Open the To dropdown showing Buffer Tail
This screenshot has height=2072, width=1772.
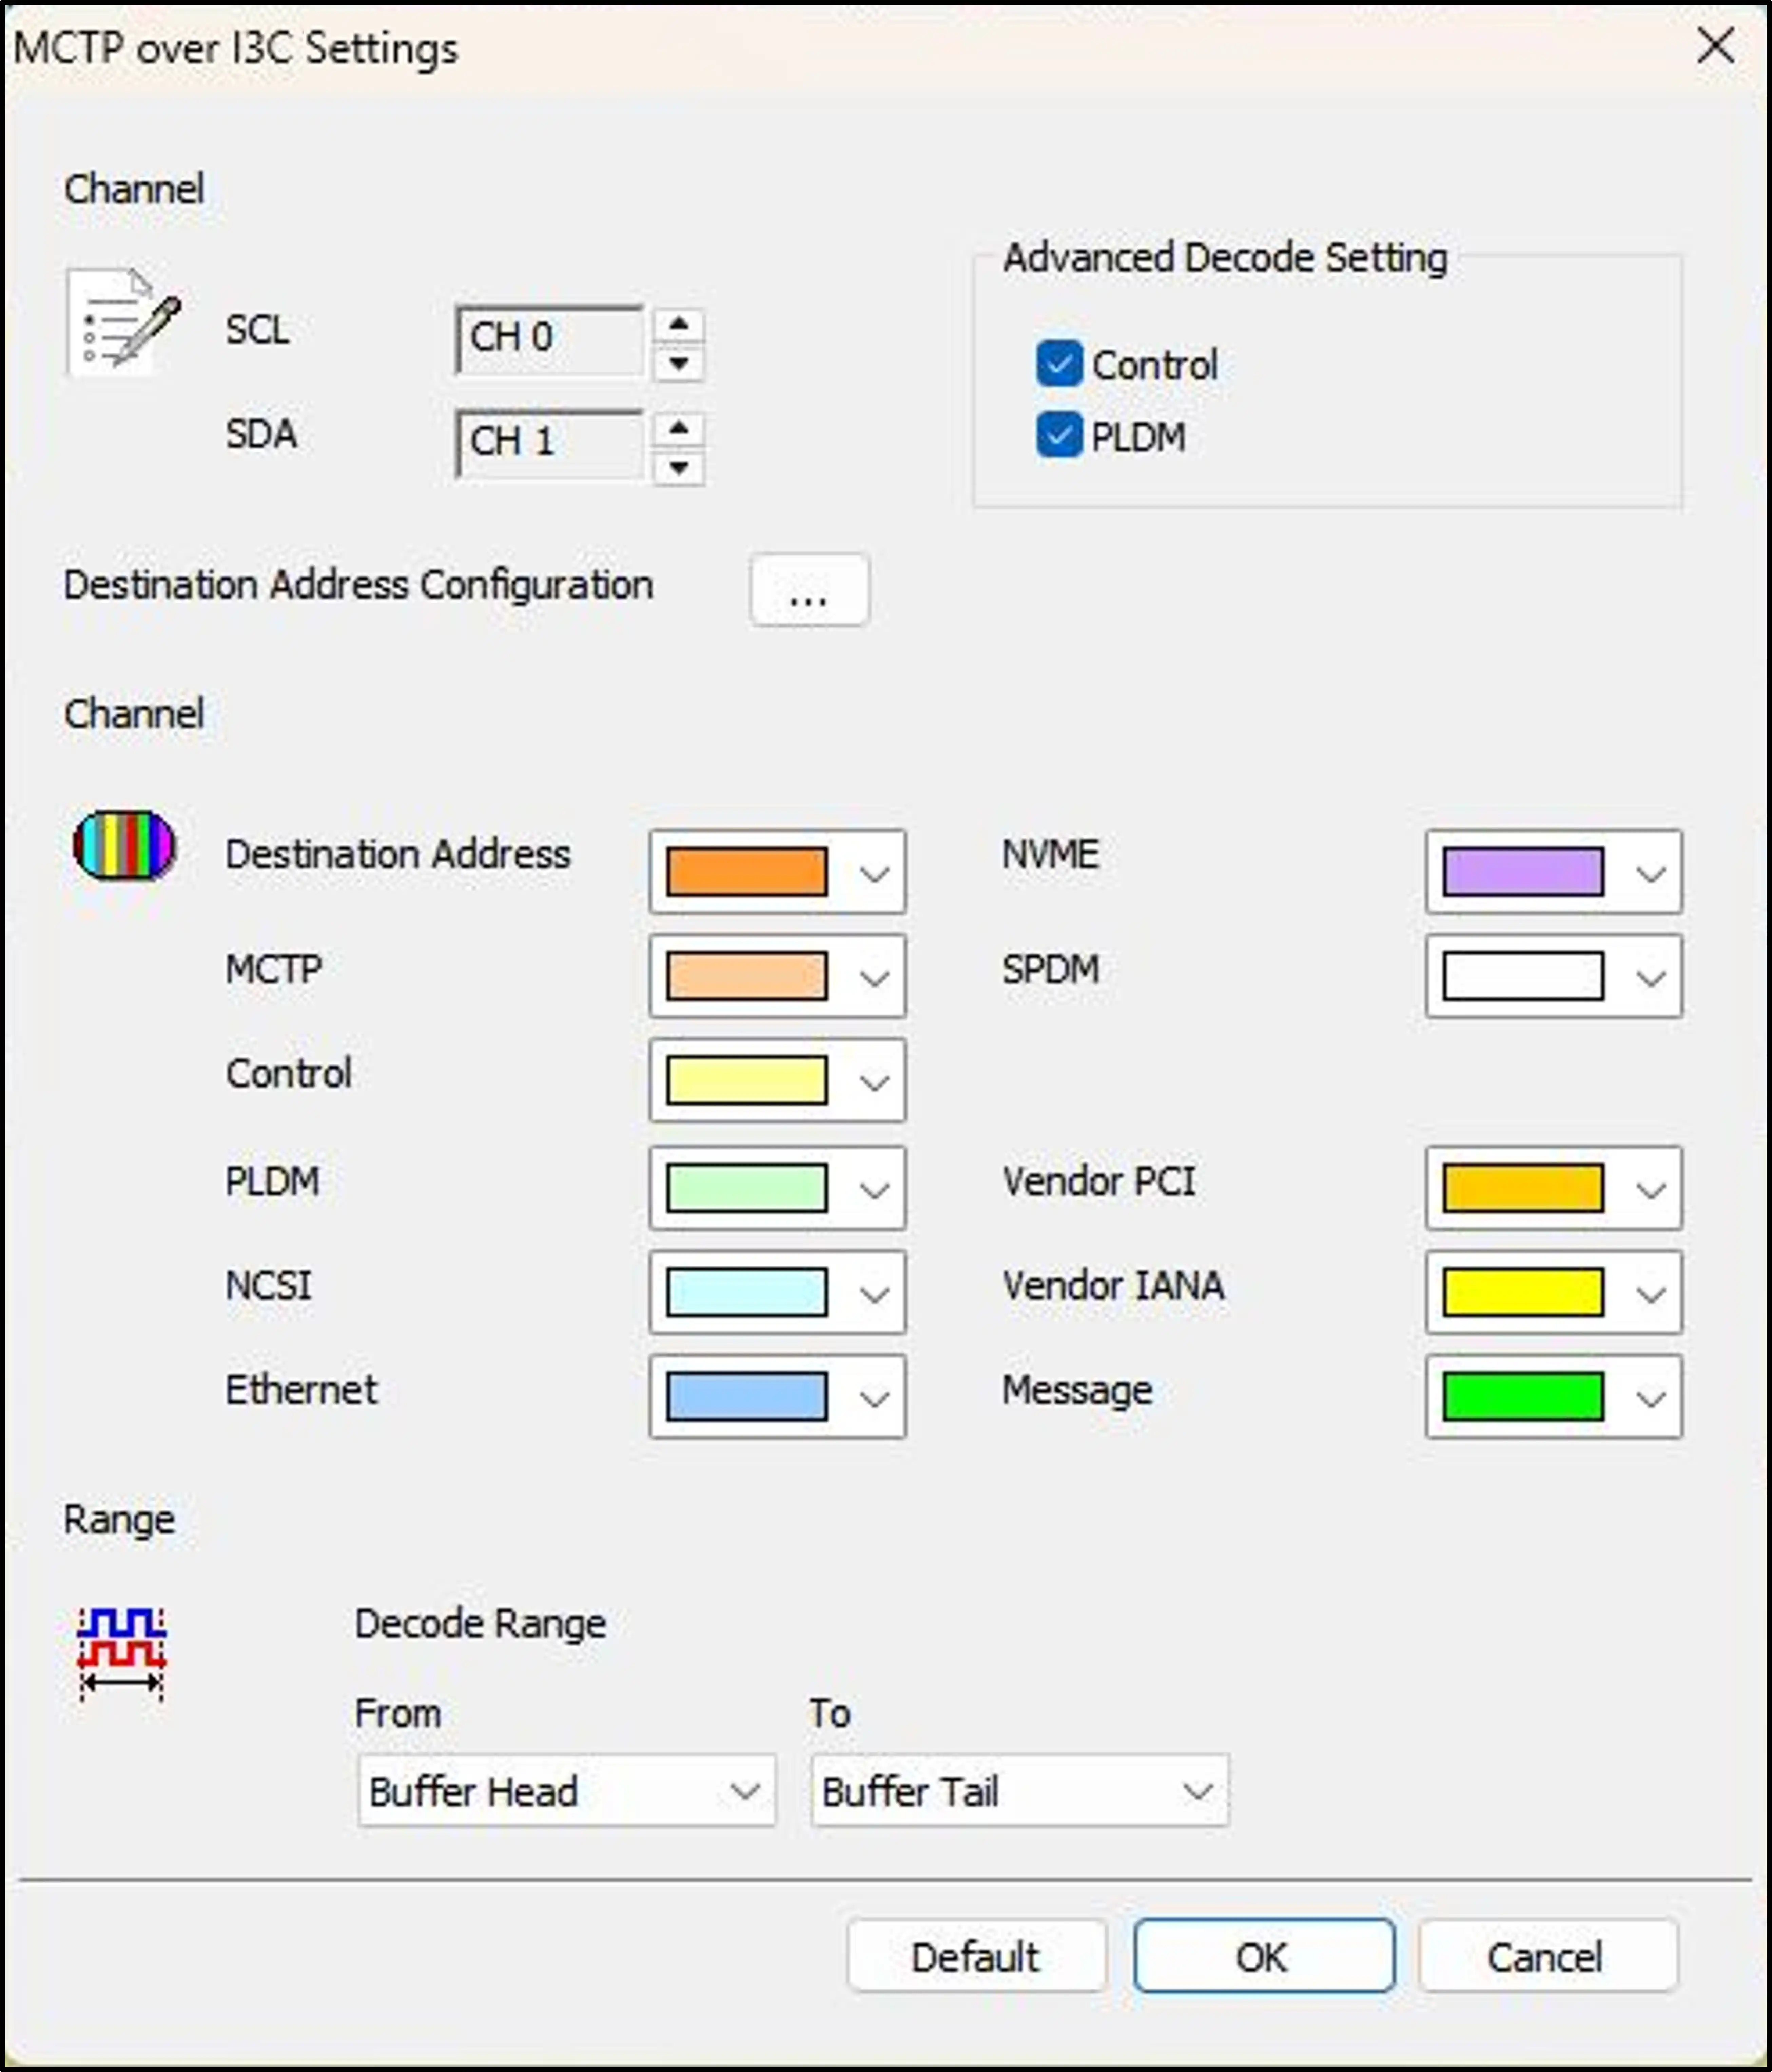click(x=1020, y=1791)
